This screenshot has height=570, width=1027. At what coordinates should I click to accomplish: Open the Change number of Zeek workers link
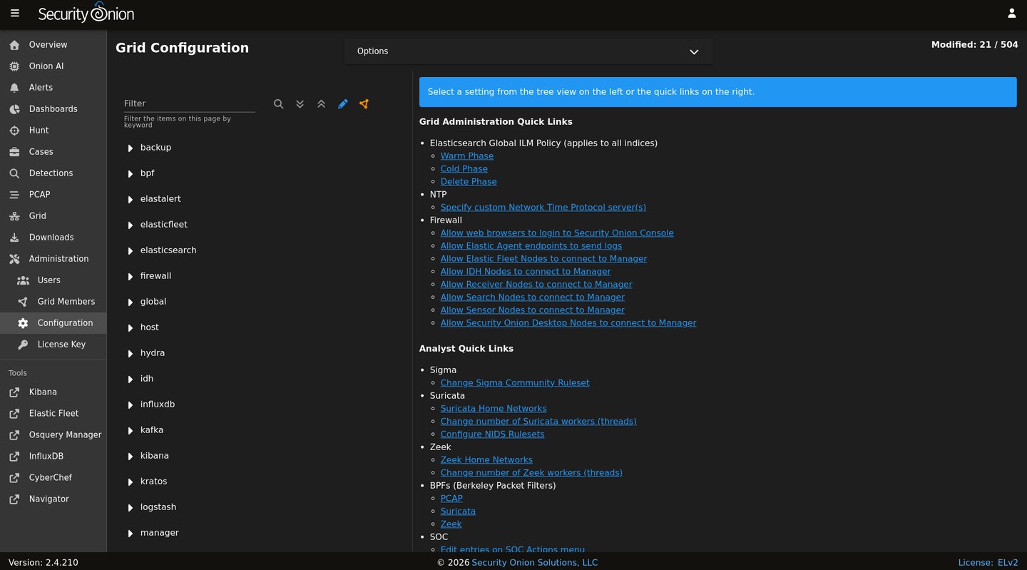[x=531, y=473]
